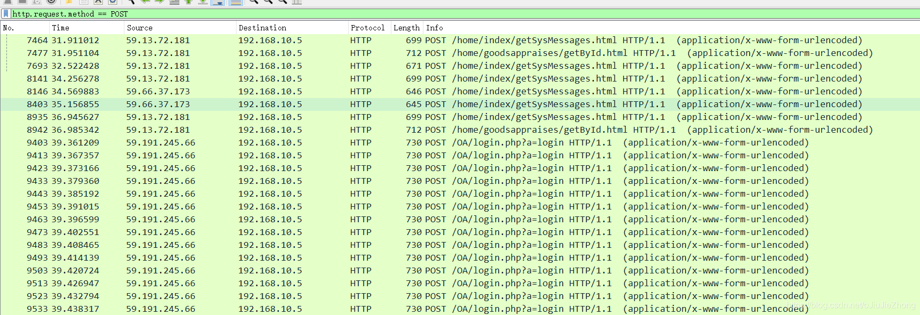Select packet 8942 getById.html request
The image size is (920, 315).
click(x=460, y=130)
